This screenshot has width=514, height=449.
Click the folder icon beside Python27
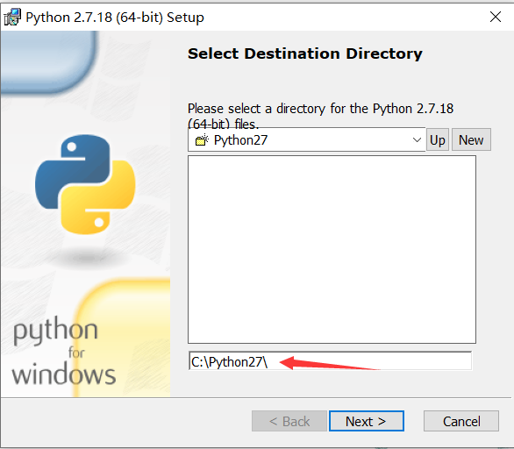click(202, 140)
